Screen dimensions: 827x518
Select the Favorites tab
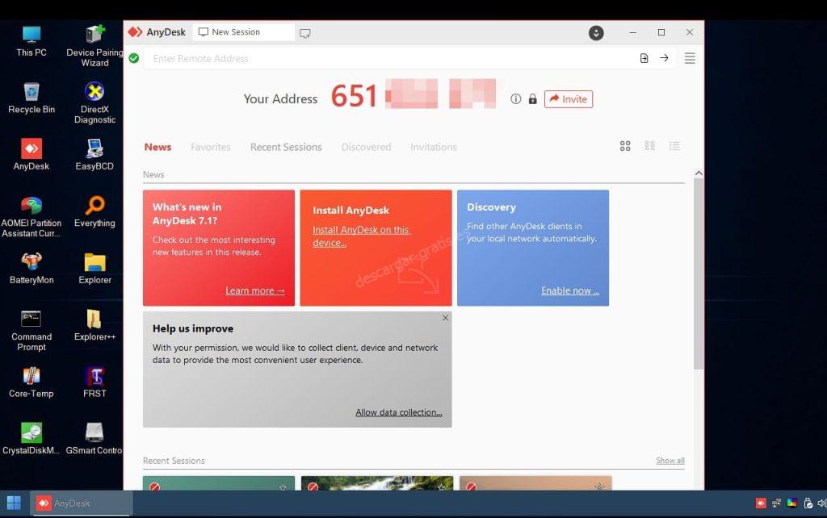click(x=211, y=147)
